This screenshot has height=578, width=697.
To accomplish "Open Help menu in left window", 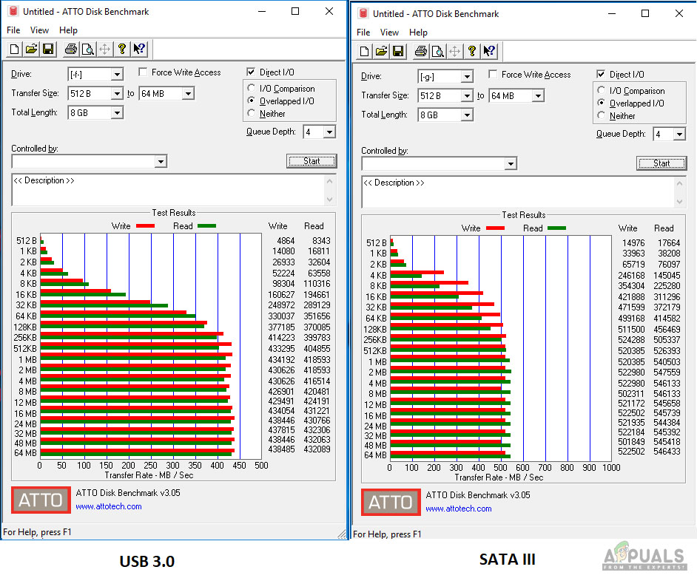I will 69,30.
